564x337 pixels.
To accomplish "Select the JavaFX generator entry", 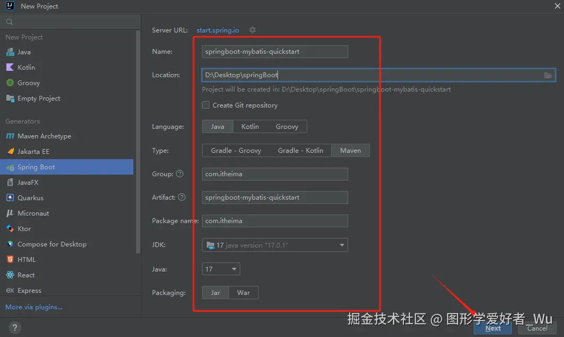I will pos(66,183).
